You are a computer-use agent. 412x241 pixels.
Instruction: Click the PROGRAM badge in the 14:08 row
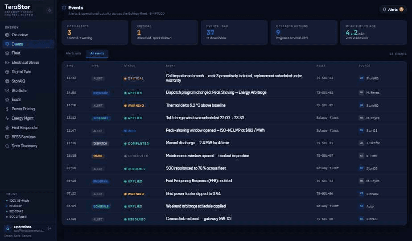point(100,93)
